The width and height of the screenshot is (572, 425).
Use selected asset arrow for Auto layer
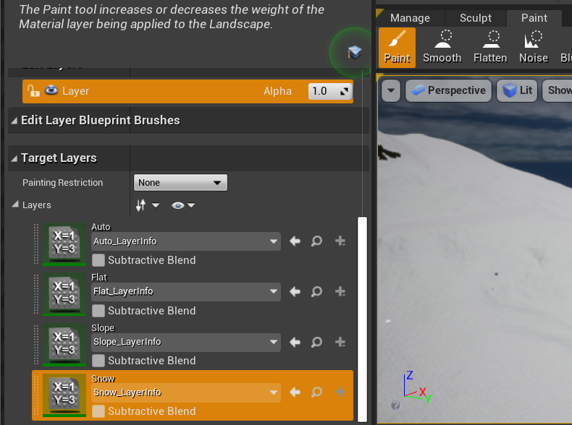pyautogui.click(x=295, y=241)
